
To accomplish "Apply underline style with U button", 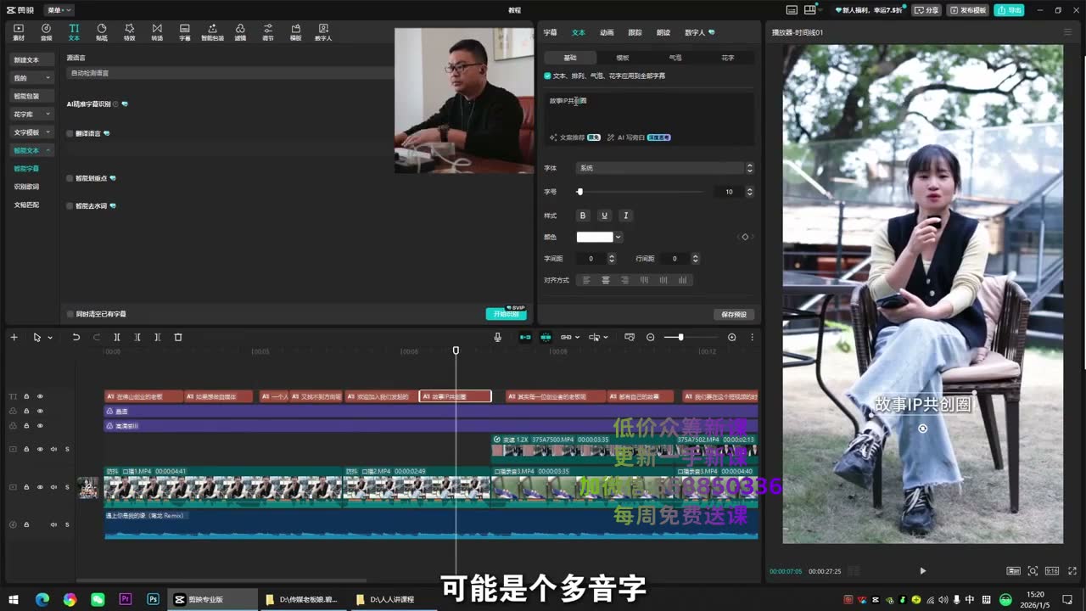I will click(604, 216).
